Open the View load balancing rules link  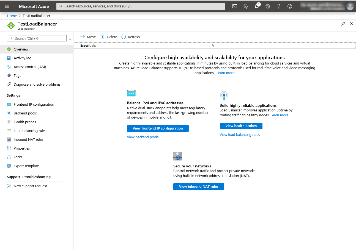click(240, 134)
